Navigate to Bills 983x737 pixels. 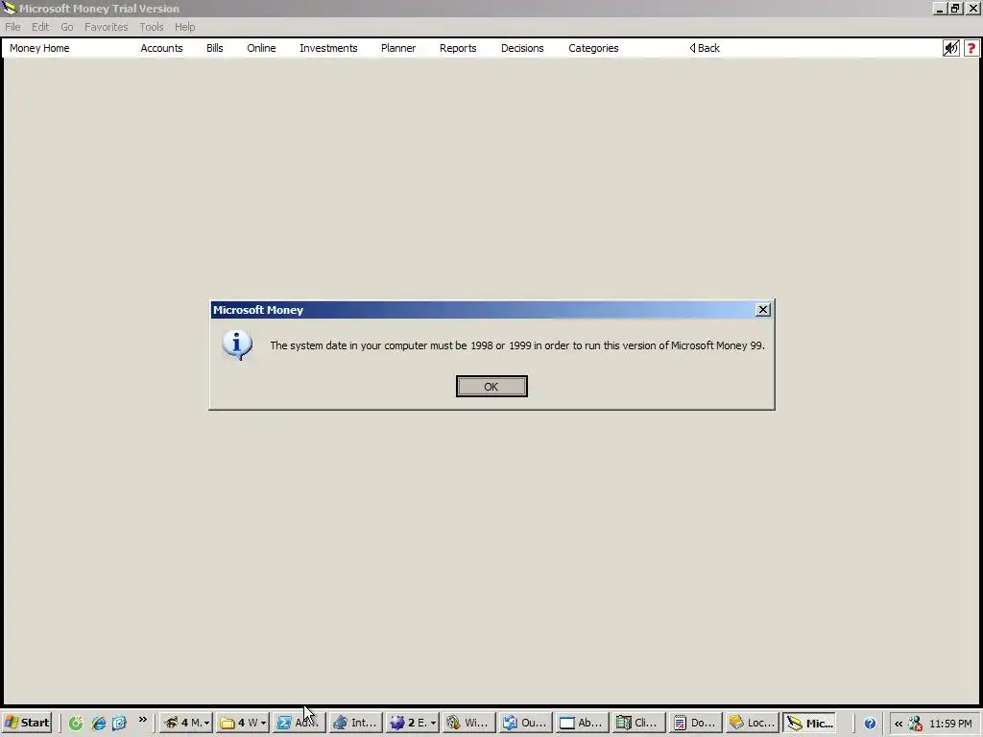tap(214, 48)
